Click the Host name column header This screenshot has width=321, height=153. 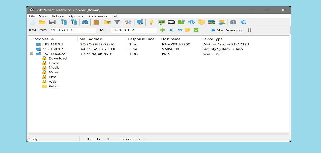click(x=179, y=39)
